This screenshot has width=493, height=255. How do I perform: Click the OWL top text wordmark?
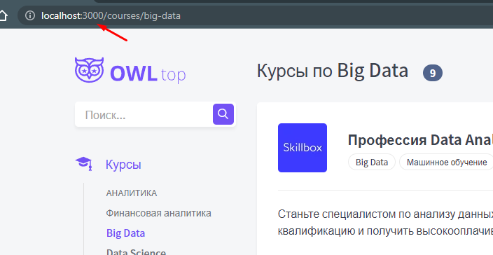[x=148, y=74]
